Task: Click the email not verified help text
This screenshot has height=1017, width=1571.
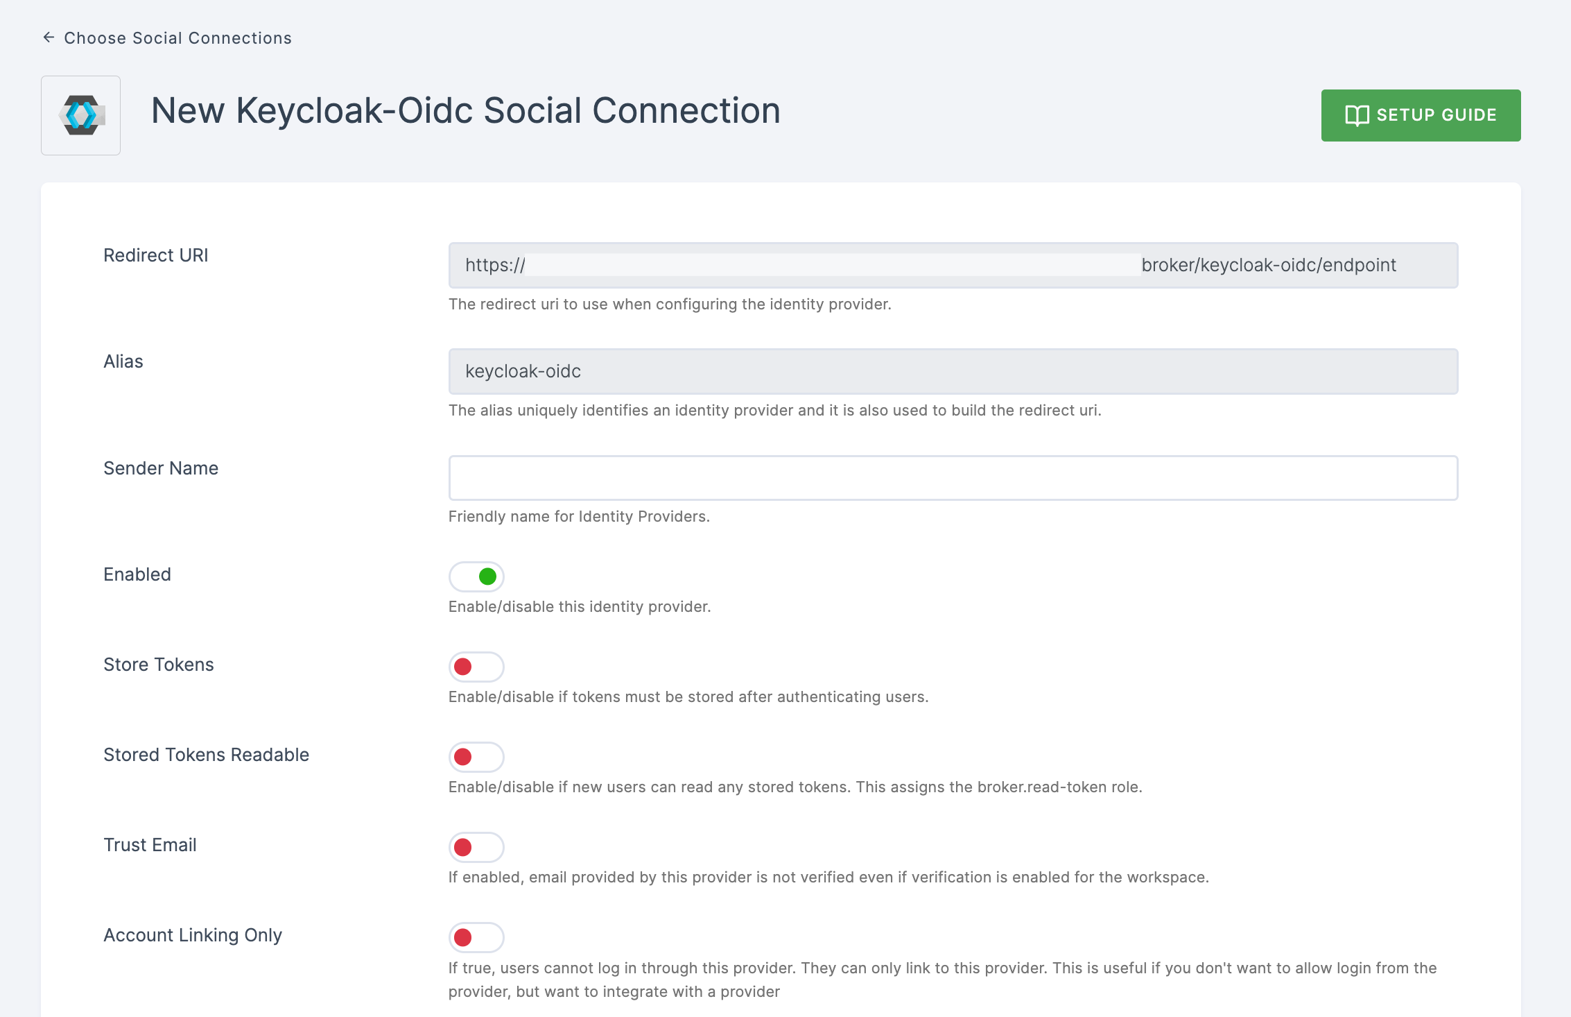Action: (x=828, y=877)
